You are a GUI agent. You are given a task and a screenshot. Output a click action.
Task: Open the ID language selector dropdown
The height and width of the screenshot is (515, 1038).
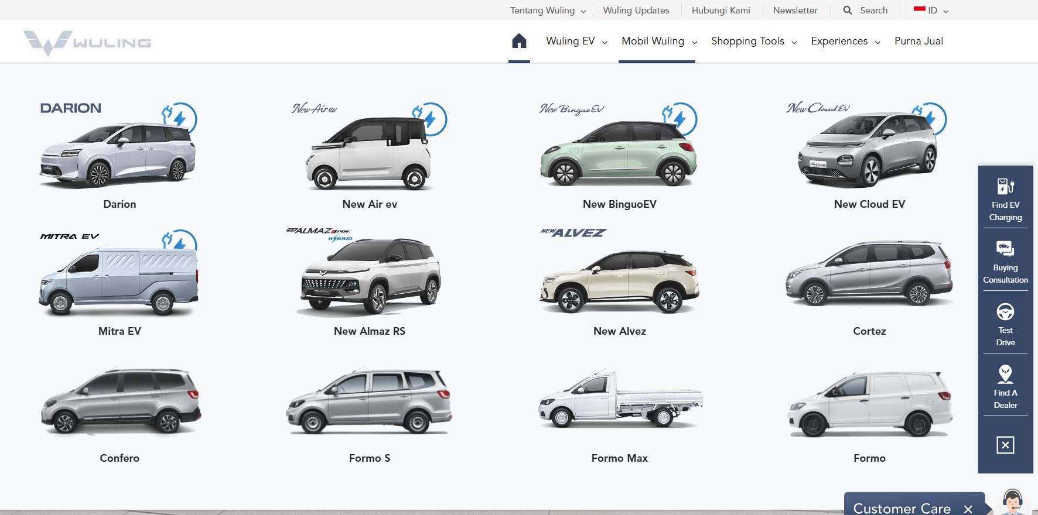(x=931, y=11)
